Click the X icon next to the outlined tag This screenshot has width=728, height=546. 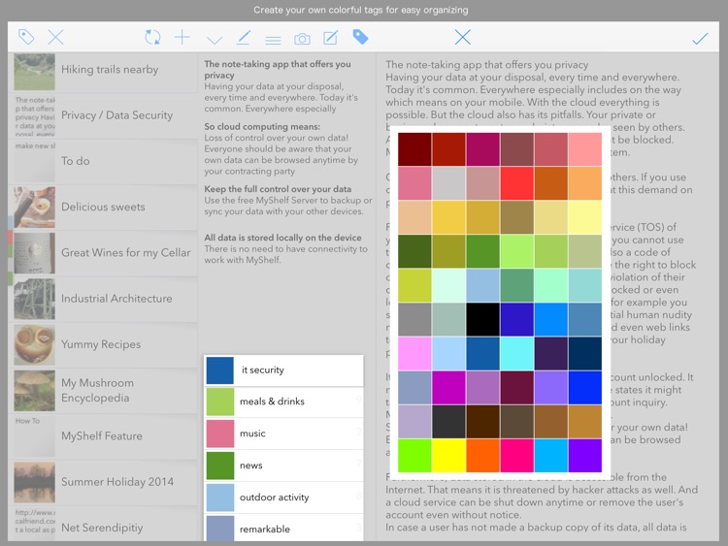coord(55,37)
